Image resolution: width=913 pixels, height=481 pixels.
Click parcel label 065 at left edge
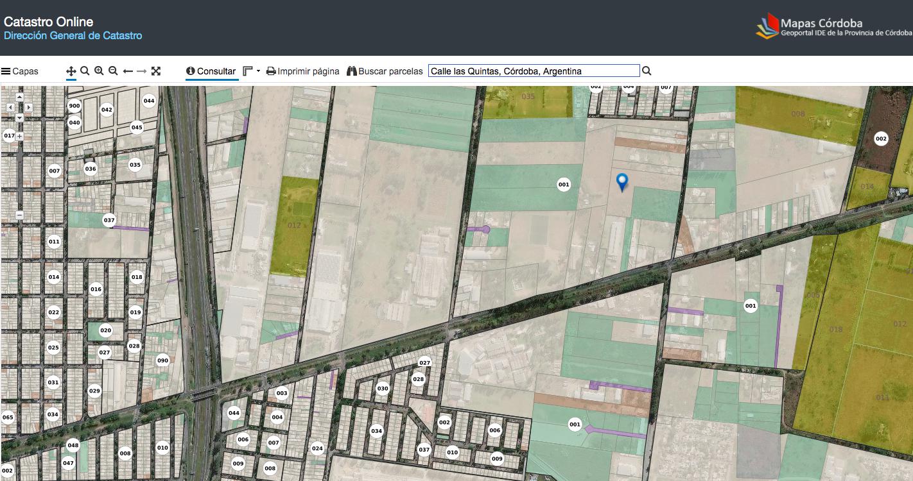coord(8,418)
